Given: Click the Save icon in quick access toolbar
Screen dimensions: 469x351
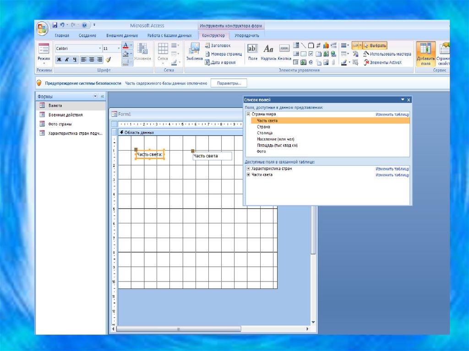Looking at the screenshot, I should [x=55, y=25].
